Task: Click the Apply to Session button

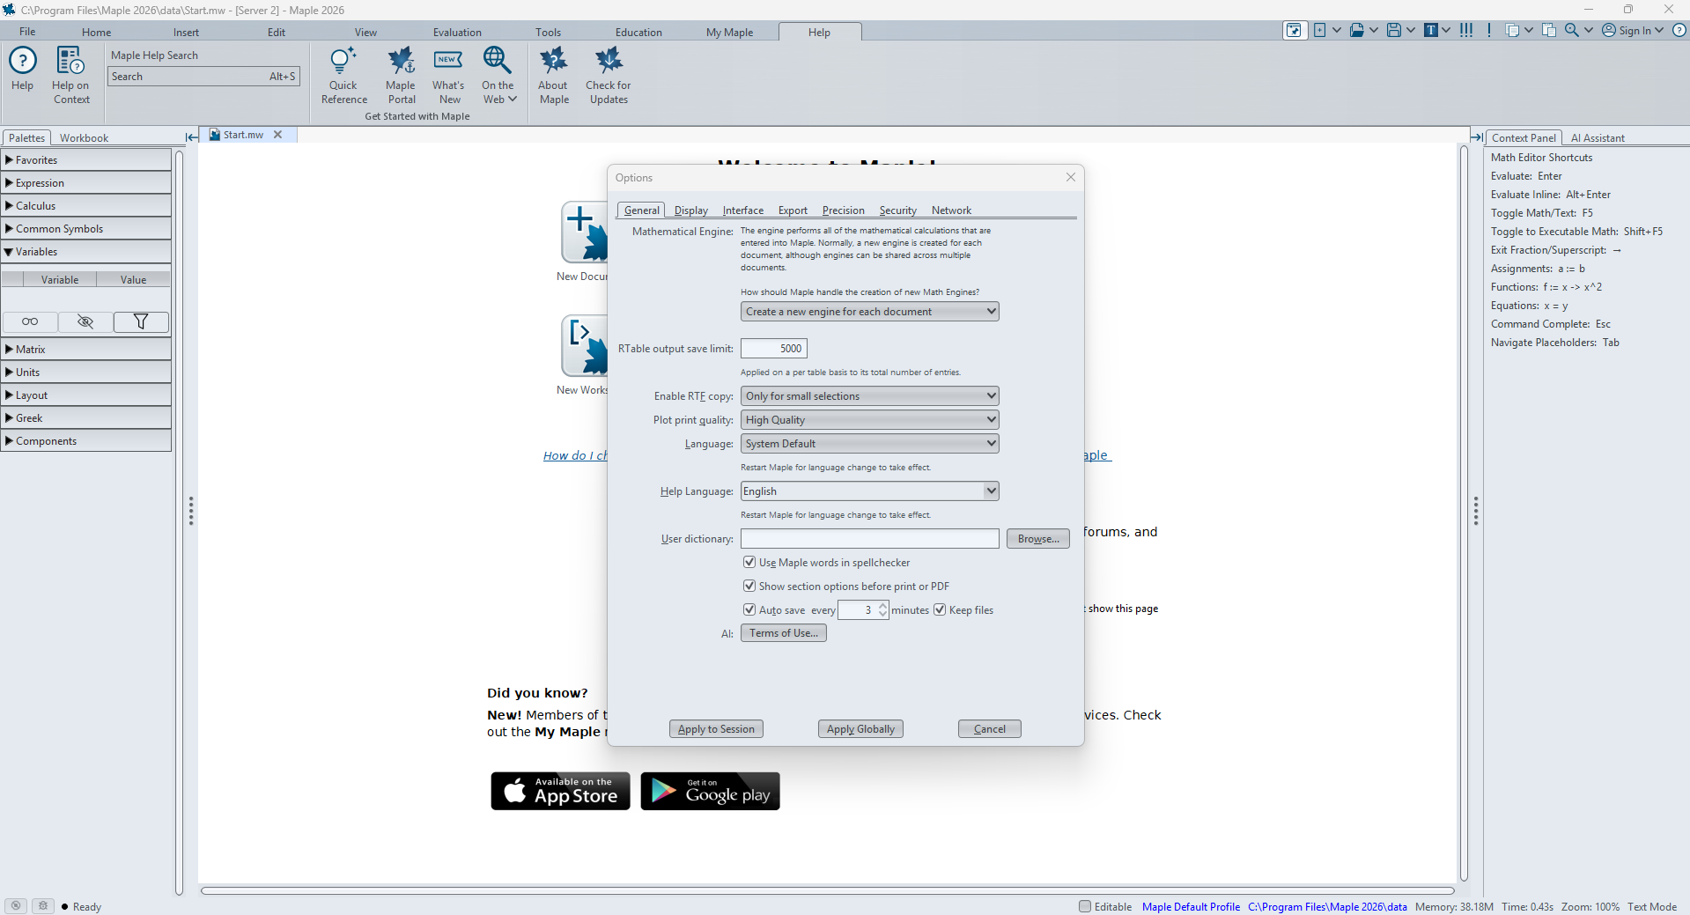Action: (716, 729)
